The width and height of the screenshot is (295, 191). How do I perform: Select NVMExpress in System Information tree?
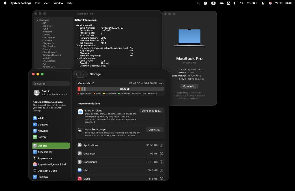tap(49, 61)
